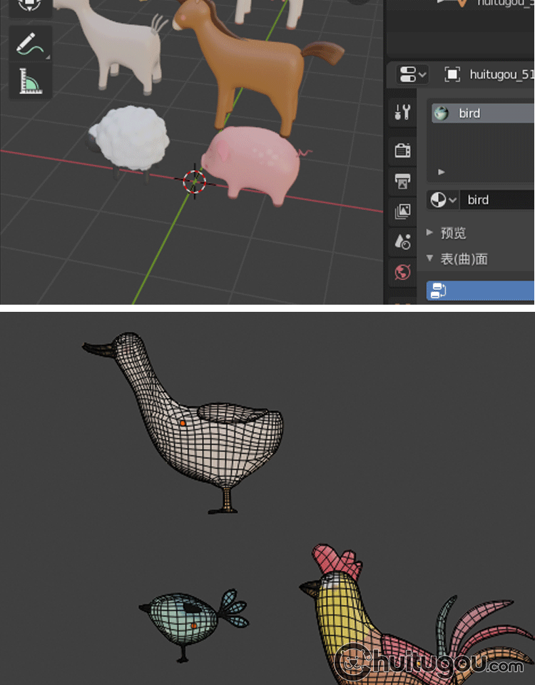The width and height of the screenshot is (535, 685).
Task: Open the browse material dropdown
Action: point(443,200)
